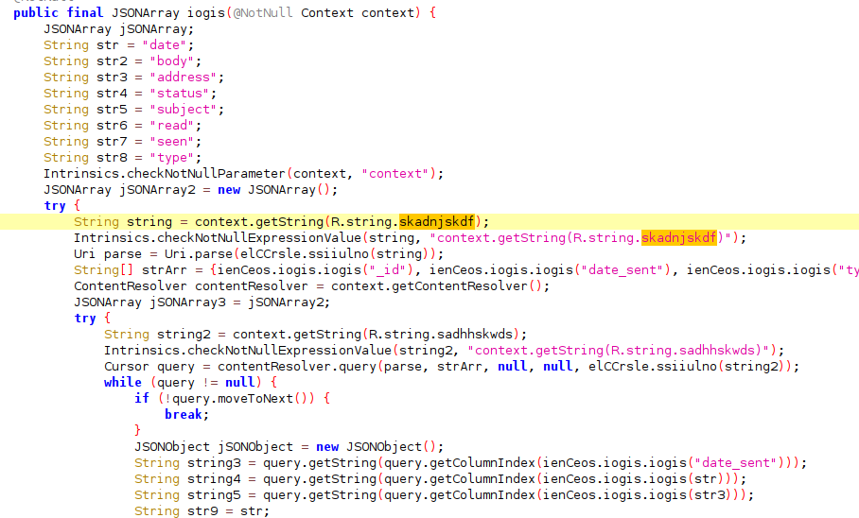Click checkNotNullParameter method call

click(206, 173)
